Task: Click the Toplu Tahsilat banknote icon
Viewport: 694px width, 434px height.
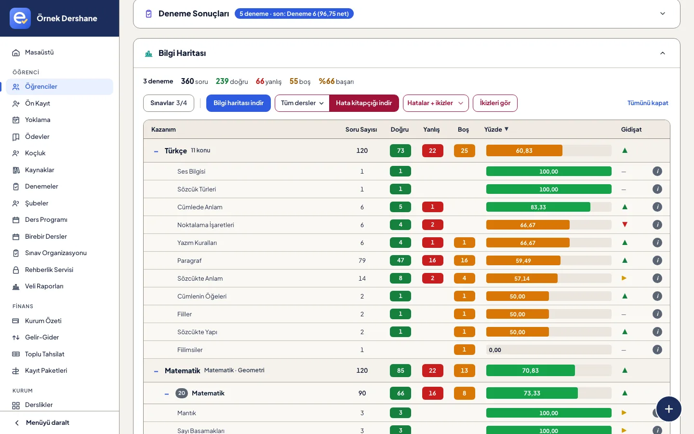Action: [x=16, y=354]
